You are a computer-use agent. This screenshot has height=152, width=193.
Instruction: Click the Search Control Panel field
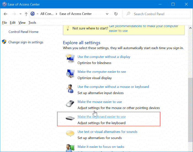(156, 14)
